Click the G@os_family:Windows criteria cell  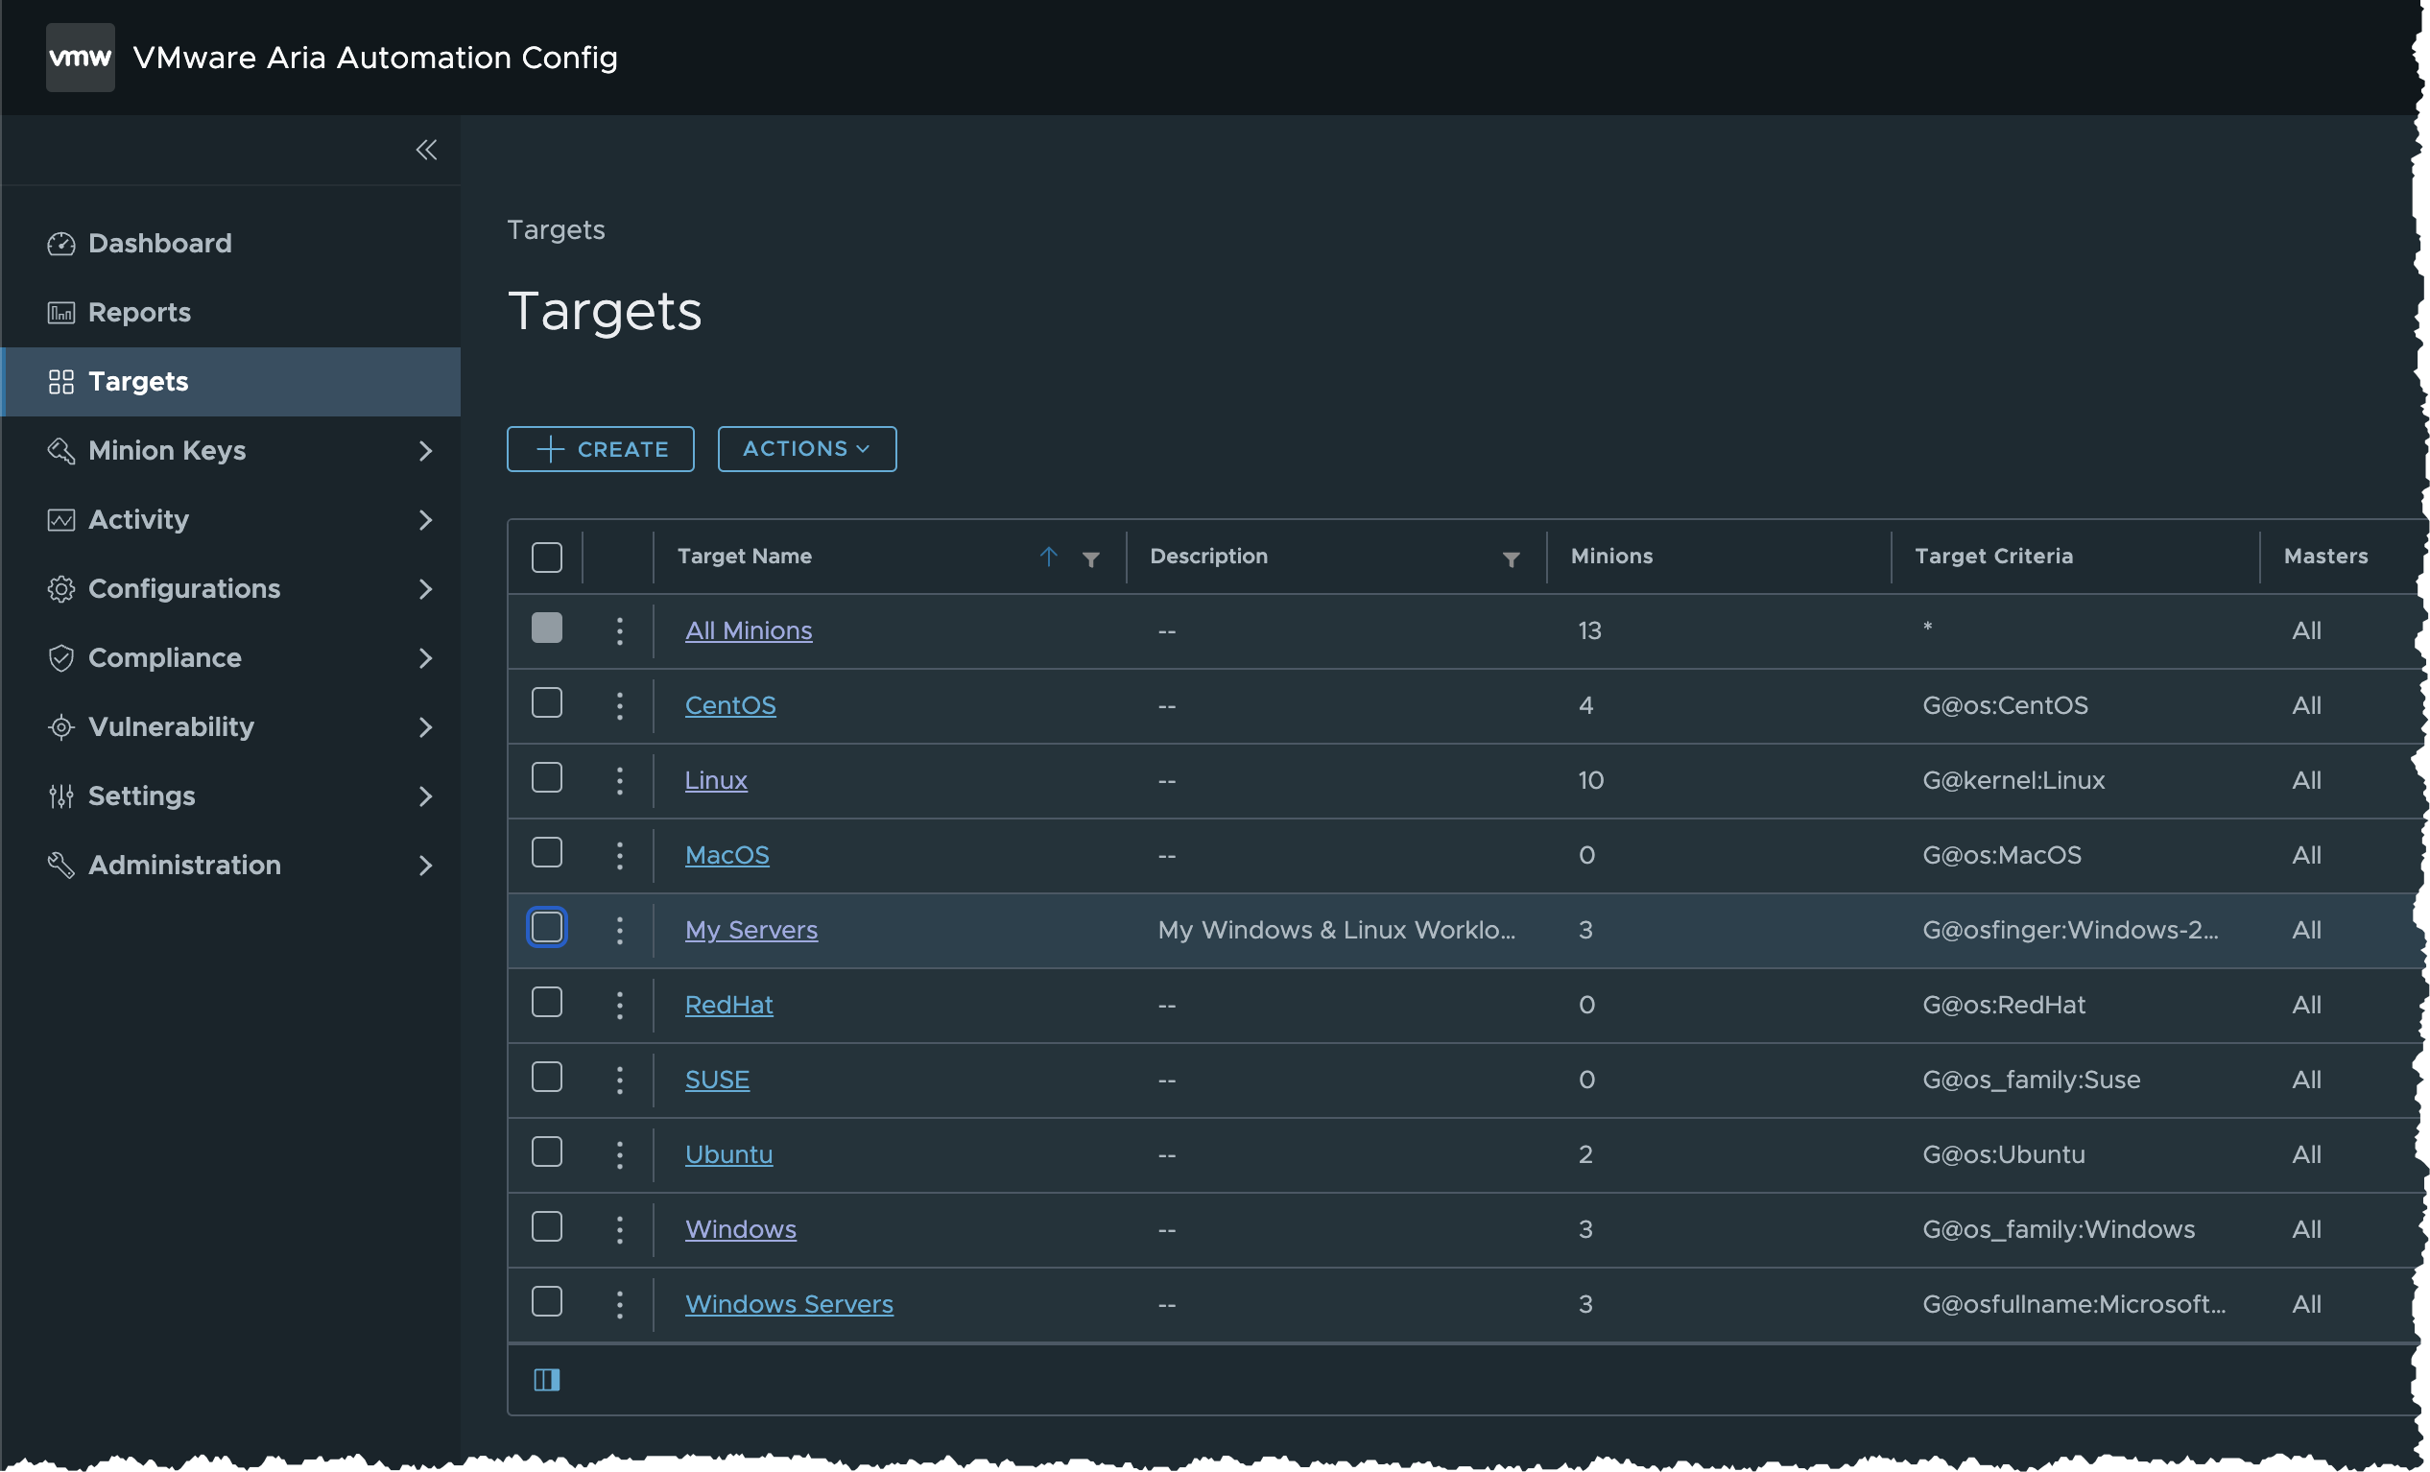(2059, 1229)
